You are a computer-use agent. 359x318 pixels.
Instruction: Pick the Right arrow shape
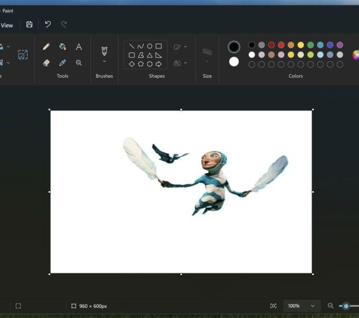point(159,64)
